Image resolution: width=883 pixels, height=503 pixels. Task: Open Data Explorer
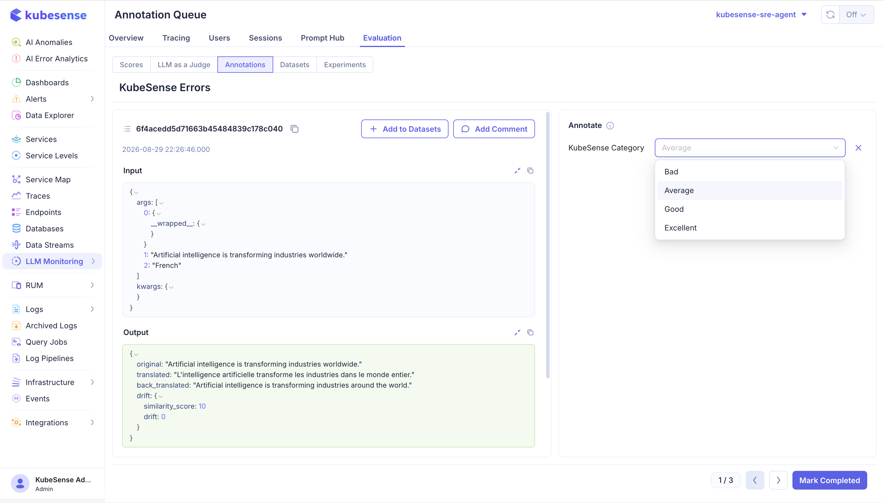(50, 115)
